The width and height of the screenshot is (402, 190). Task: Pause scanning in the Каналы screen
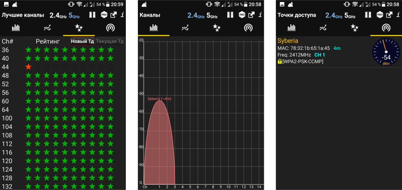pyautogui.click(x=230, y=15)
